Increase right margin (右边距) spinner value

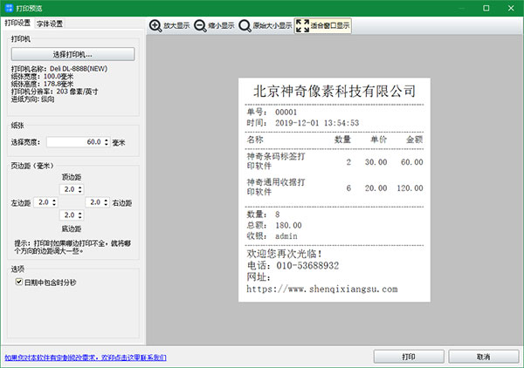pos(106,201)
